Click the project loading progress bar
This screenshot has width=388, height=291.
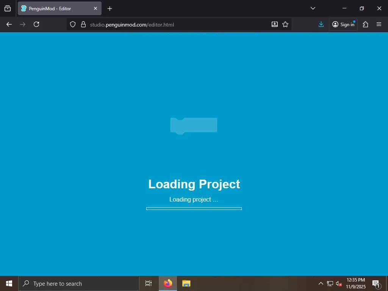[x=194, y=208]
